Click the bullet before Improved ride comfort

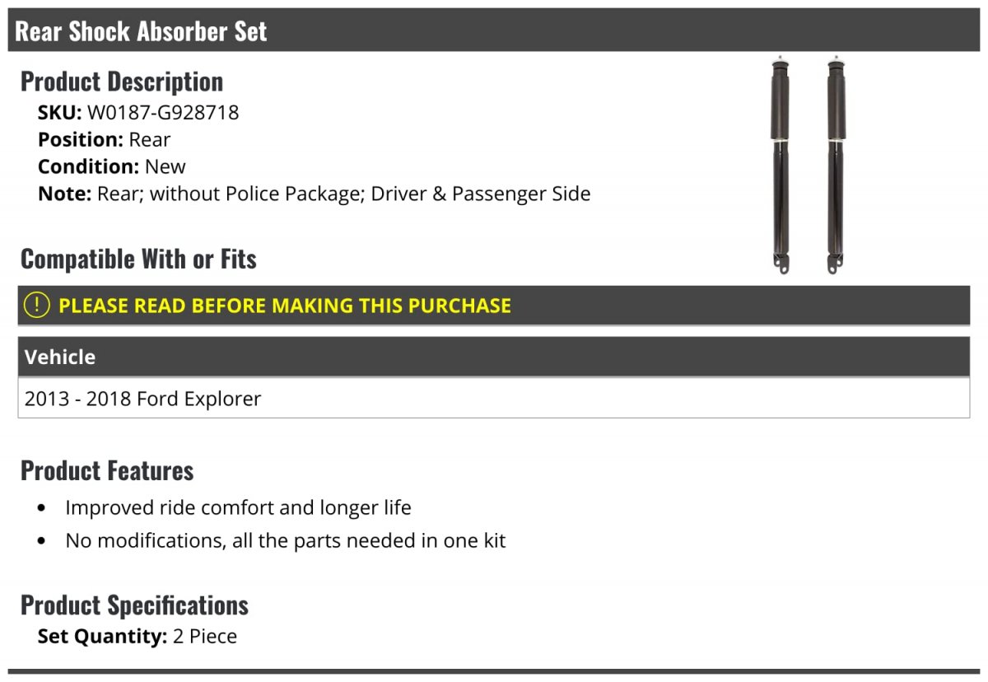point(41,508)
